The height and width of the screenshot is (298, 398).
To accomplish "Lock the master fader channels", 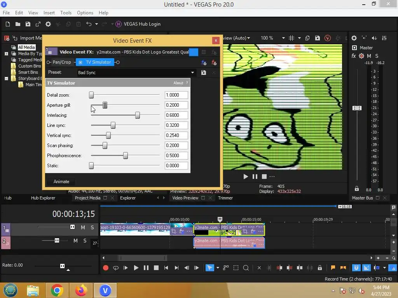I will click(357, 189).
